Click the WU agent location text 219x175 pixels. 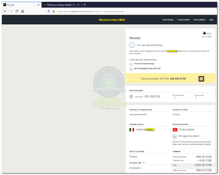tap(189, 136)
